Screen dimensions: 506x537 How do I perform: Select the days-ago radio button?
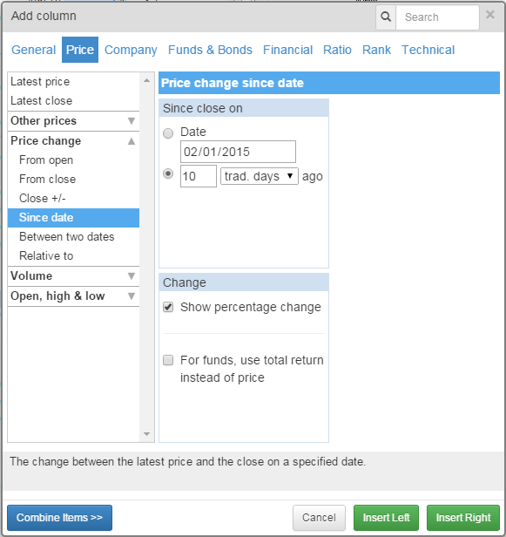(x=168, y=174)
